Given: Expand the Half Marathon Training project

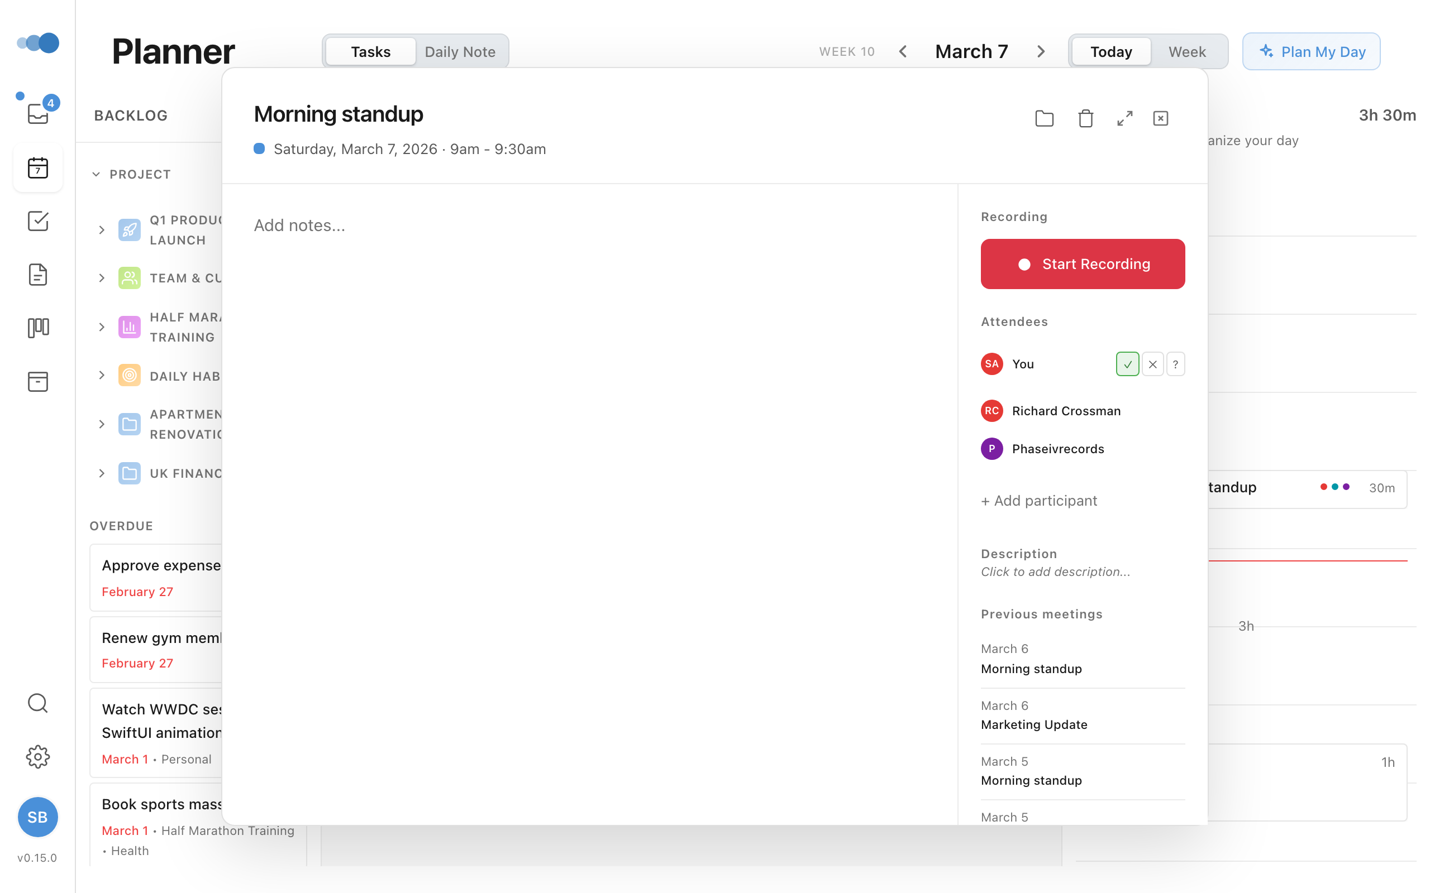Looking at the screenshot, I should [x=101, y=327].
